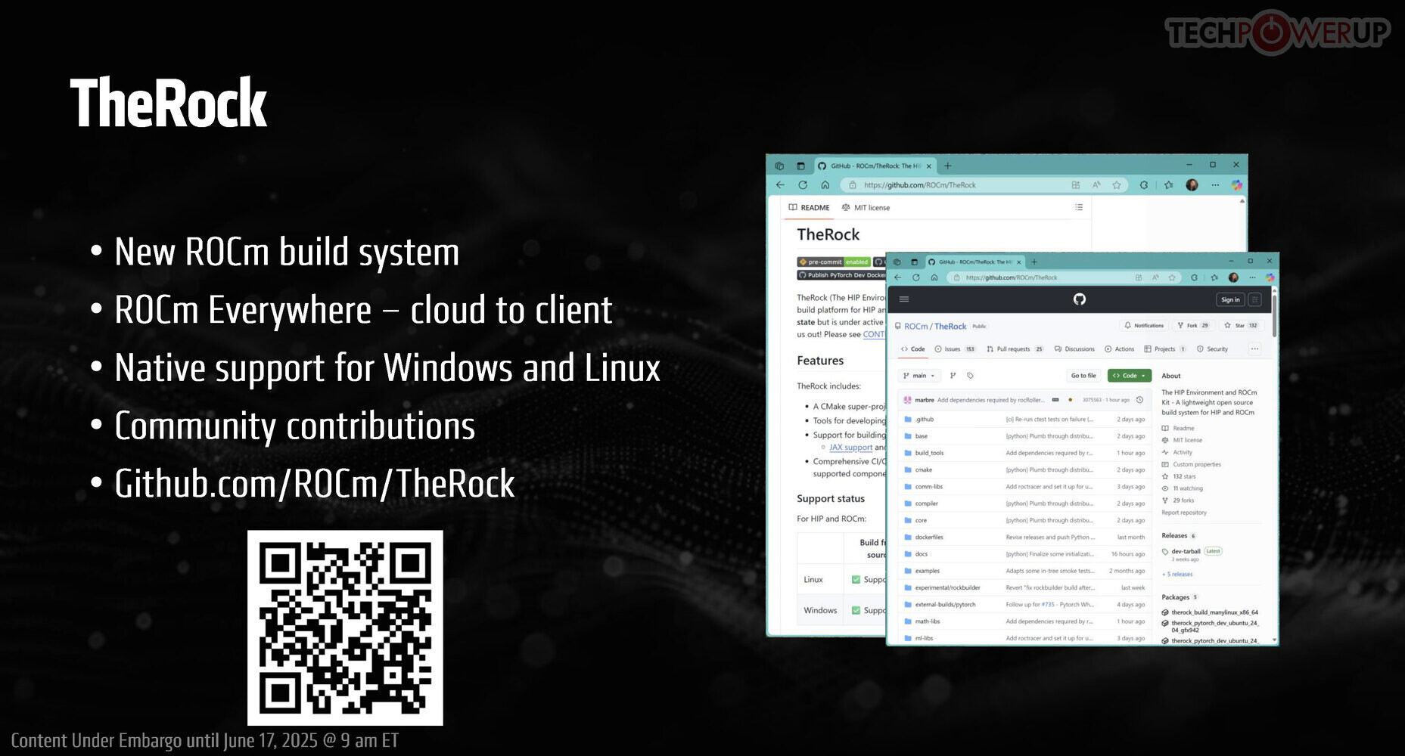Open the TheRock repository name link

coord(950,327)
